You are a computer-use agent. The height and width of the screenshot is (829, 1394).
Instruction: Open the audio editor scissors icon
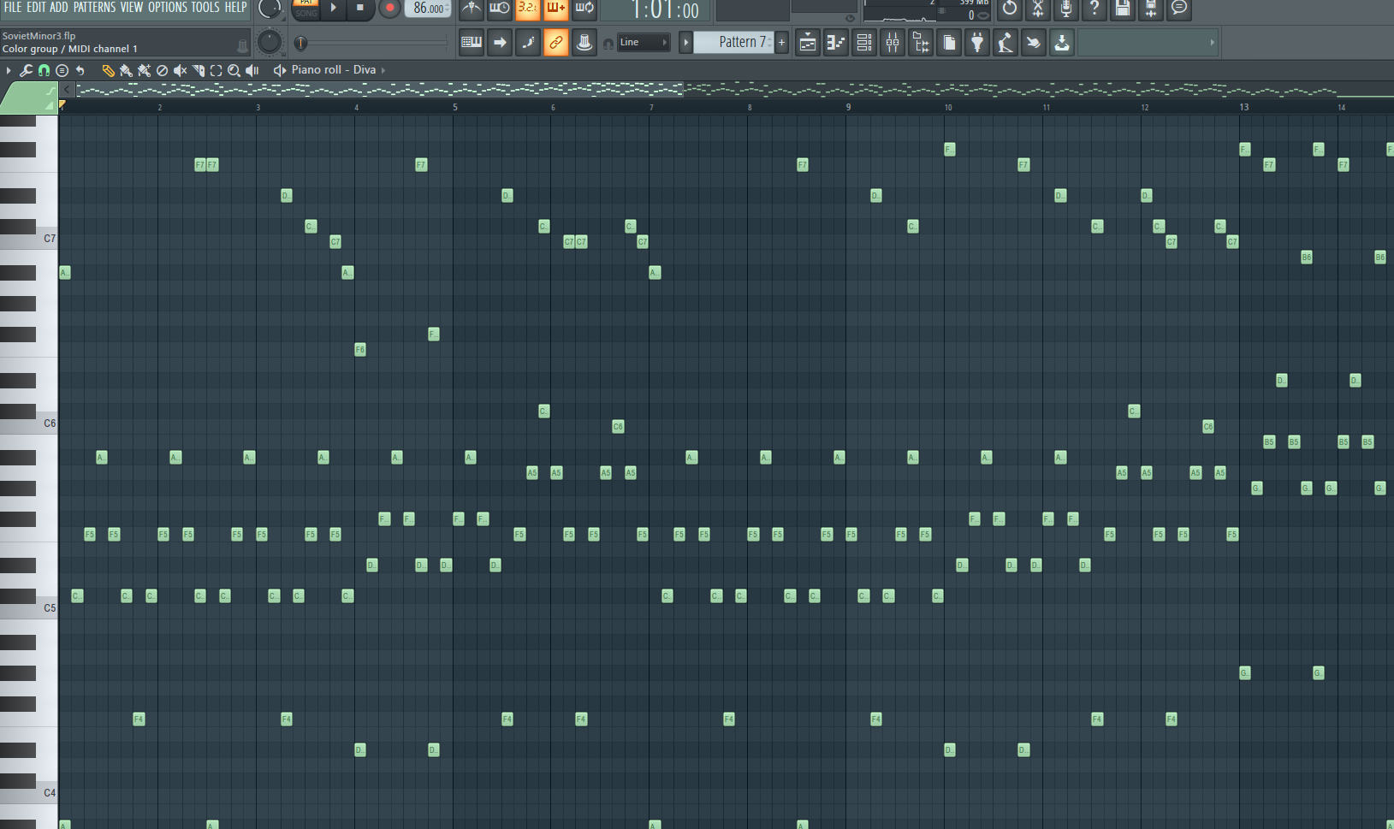pyautogui.click(x=1038, y=9)
